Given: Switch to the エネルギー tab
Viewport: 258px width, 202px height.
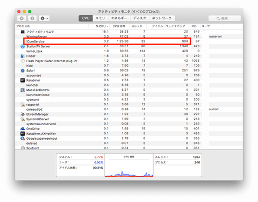Looking at the screenshot, I should 119,18.
